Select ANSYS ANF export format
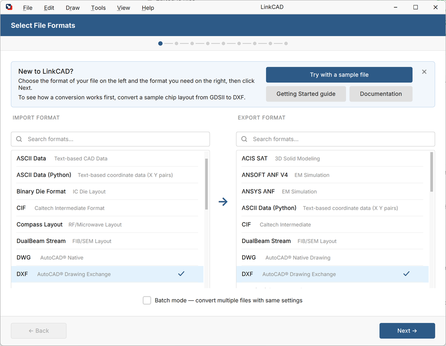446x346 pixels. pyautogui.click(x=332, y=192)
